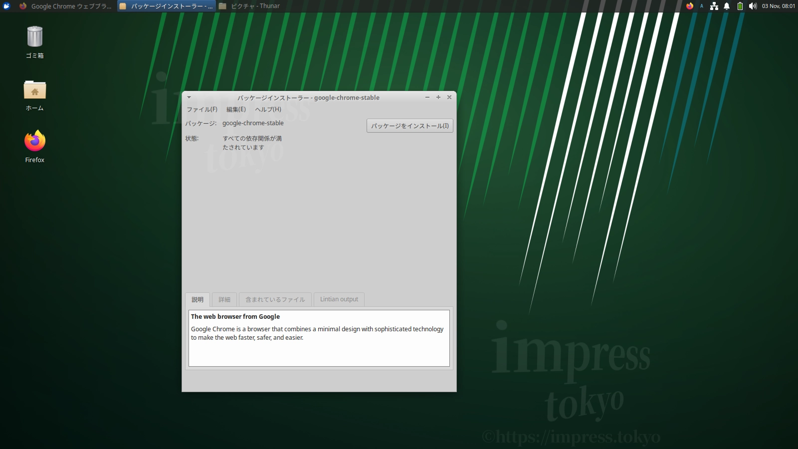The height and width of the screenshot is (449, 798).
Task: Close the package installer window
Action: pos(449,97)
